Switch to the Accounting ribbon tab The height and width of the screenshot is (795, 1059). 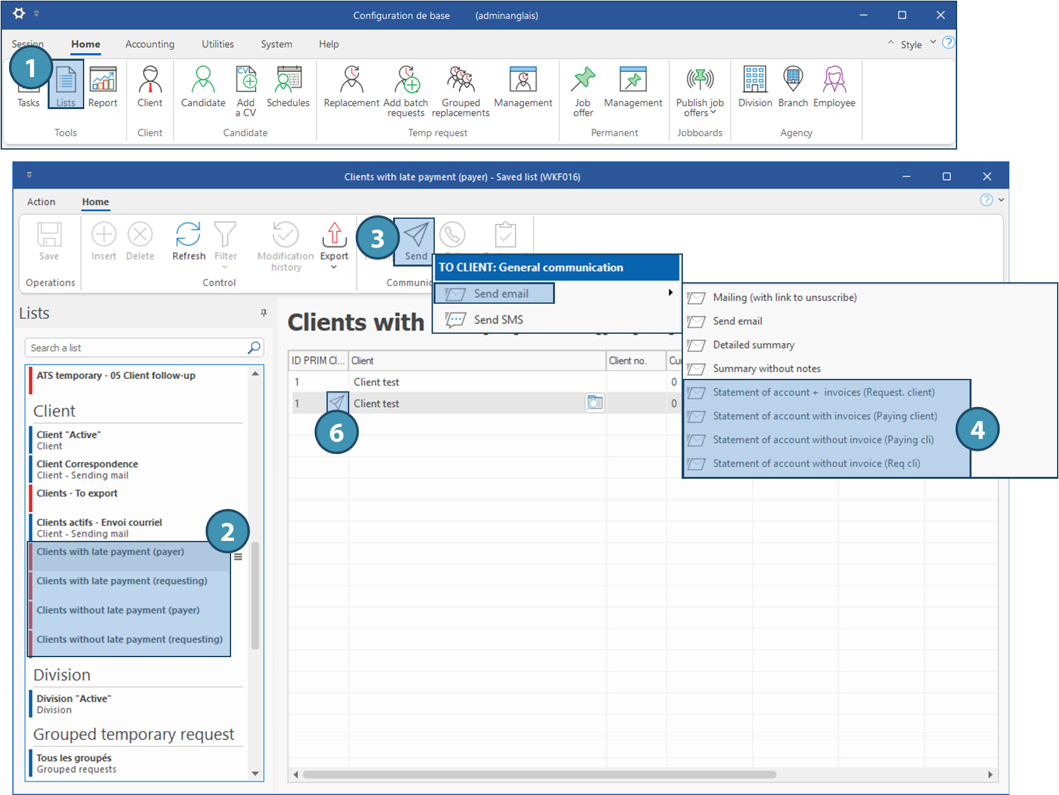[x=150, y=44]
